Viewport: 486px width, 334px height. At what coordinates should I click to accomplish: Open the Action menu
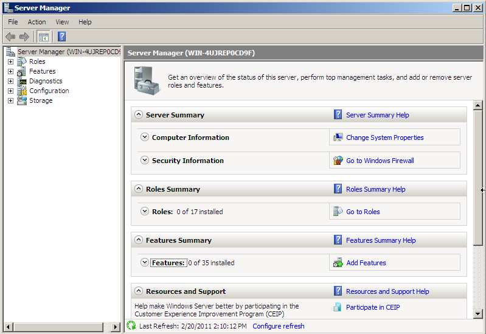click(x=36, y=22)
